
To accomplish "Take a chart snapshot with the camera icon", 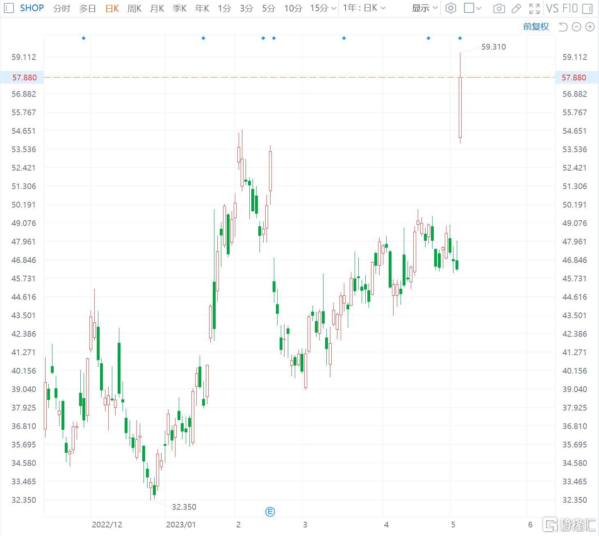I will [499, 8].
